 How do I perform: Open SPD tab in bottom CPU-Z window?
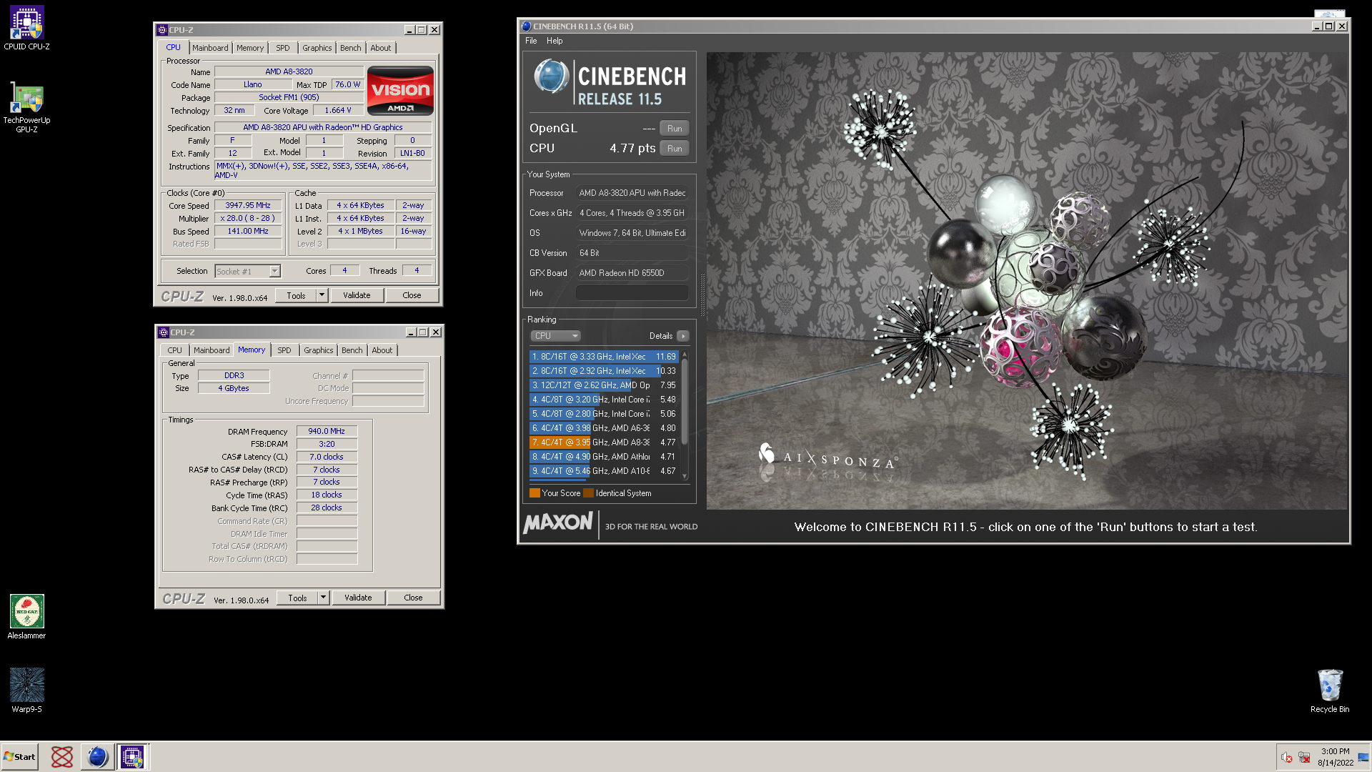coord(284,350)
